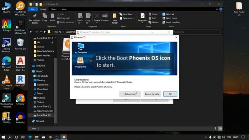The image size is (249, 140).
Task: Open the New item dropdown
Action: [126, 14]
